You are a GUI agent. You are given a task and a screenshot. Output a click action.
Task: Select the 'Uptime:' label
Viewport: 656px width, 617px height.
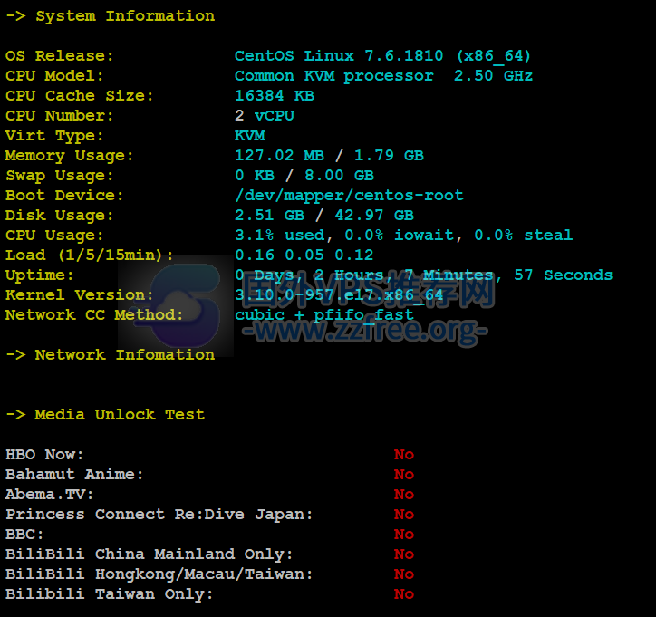point(39,275)
